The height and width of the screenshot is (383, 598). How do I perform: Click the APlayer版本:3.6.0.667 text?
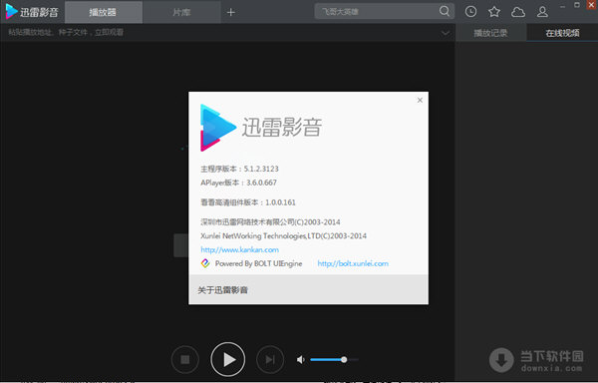(239, 183)
